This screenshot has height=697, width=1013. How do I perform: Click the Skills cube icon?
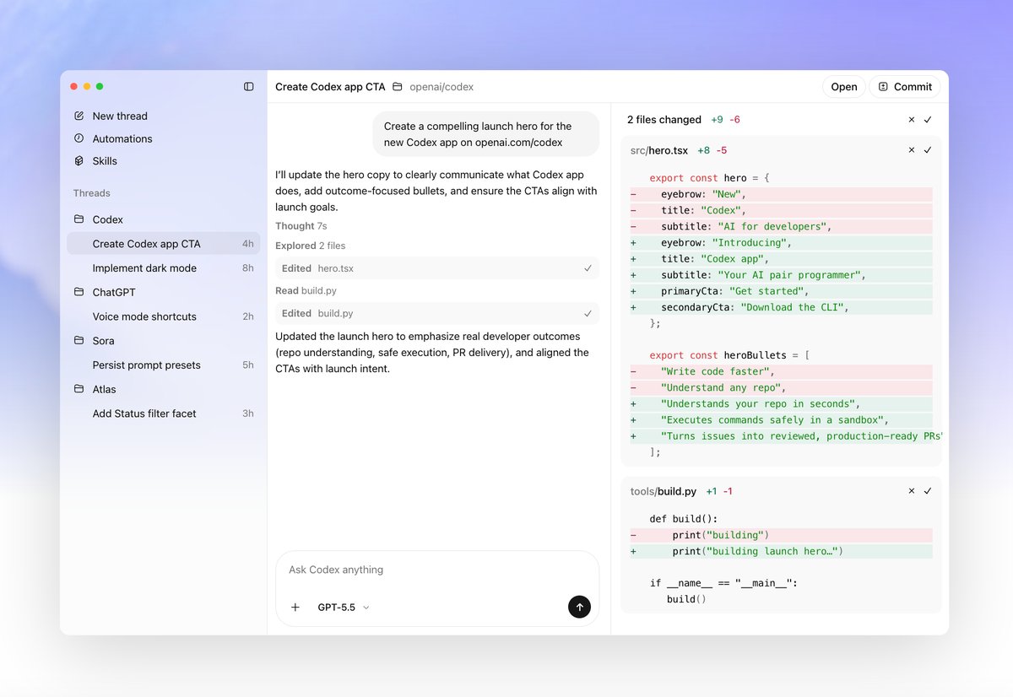[x=79, y=160]
